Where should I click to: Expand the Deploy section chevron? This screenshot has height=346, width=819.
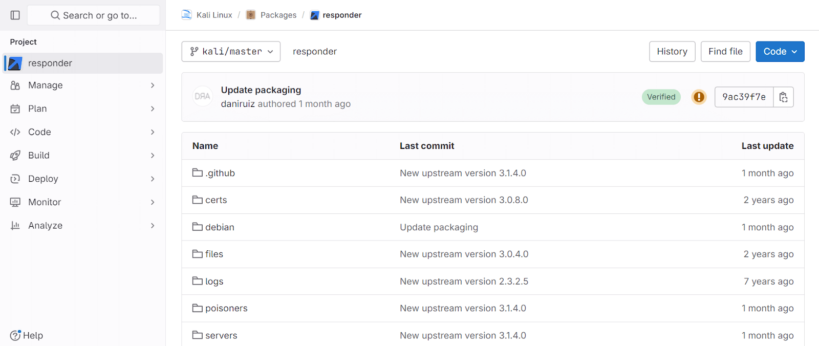pos(153,179)
